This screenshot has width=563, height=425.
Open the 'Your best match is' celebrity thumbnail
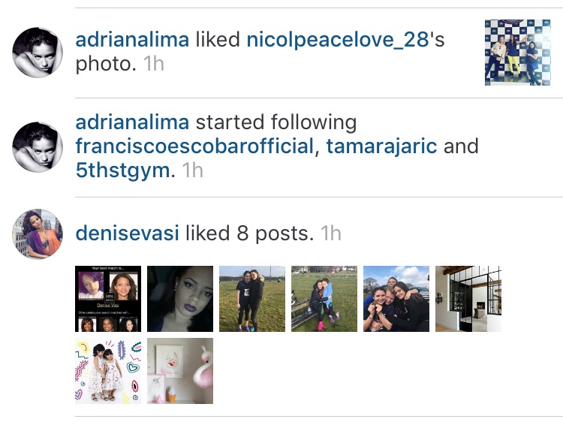point(108,299)
